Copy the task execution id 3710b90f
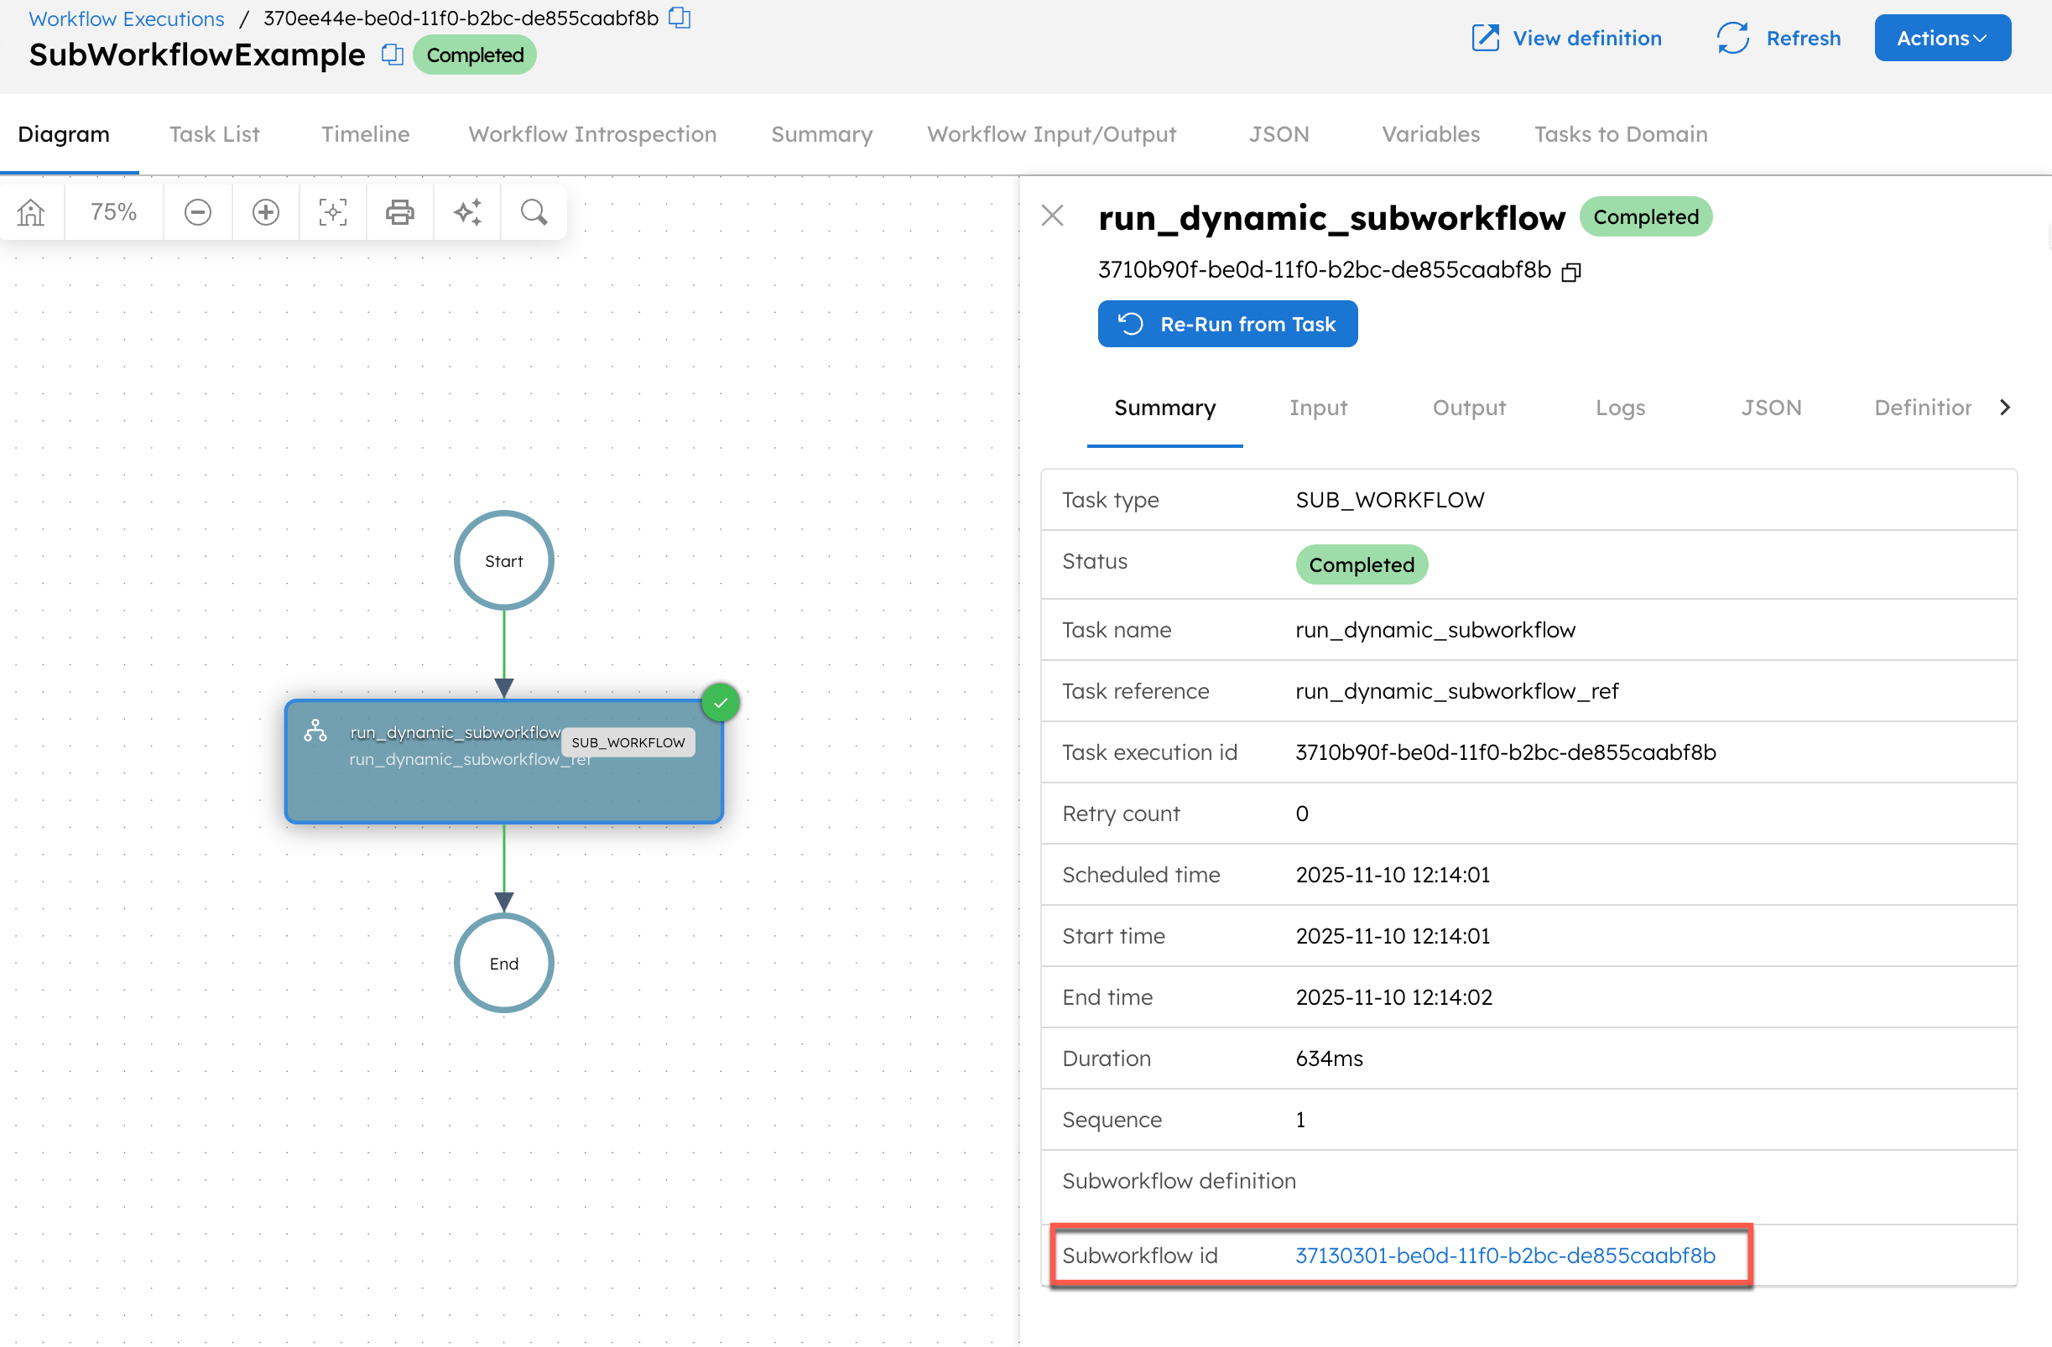The height and width of the screenshot is (1347, 2052). click(x=1571, y=271)
